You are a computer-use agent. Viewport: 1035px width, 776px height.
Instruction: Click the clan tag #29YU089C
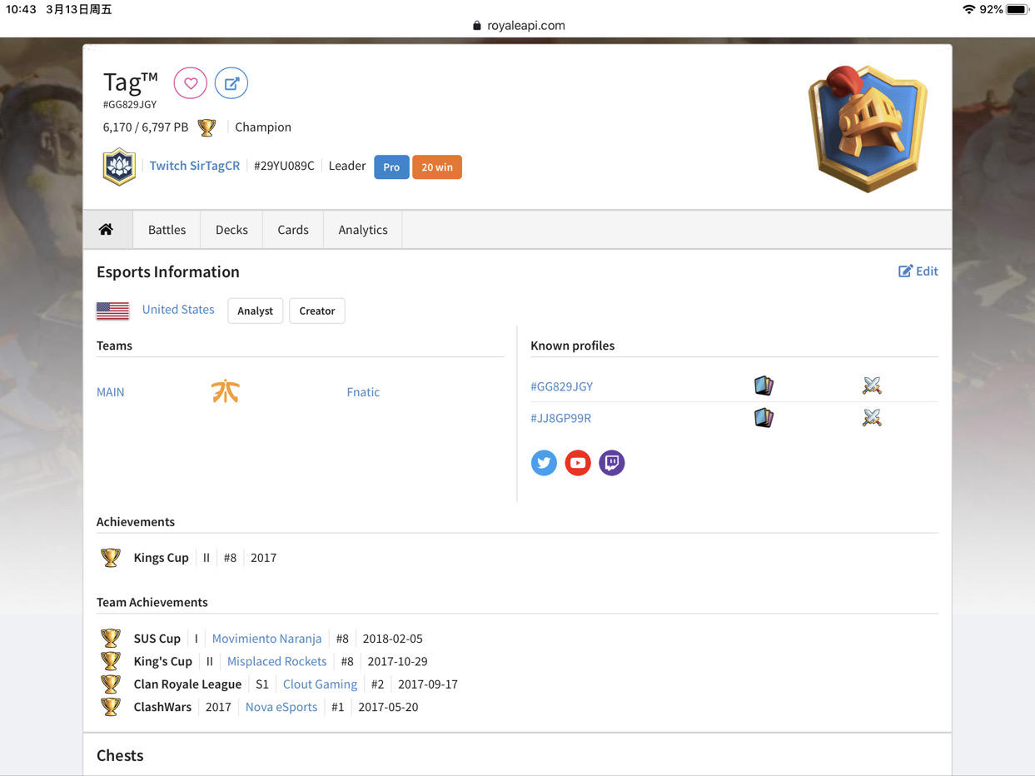(x=284, y=166)
